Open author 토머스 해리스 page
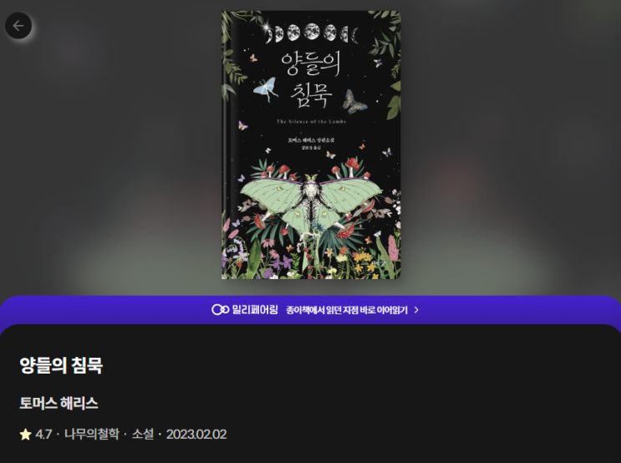 [x=59, y=403]
